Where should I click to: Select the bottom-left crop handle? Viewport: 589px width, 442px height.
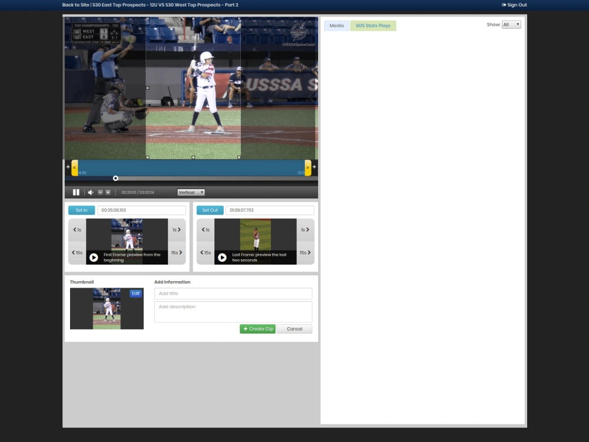pyautogui.click(x=147, y=157)
